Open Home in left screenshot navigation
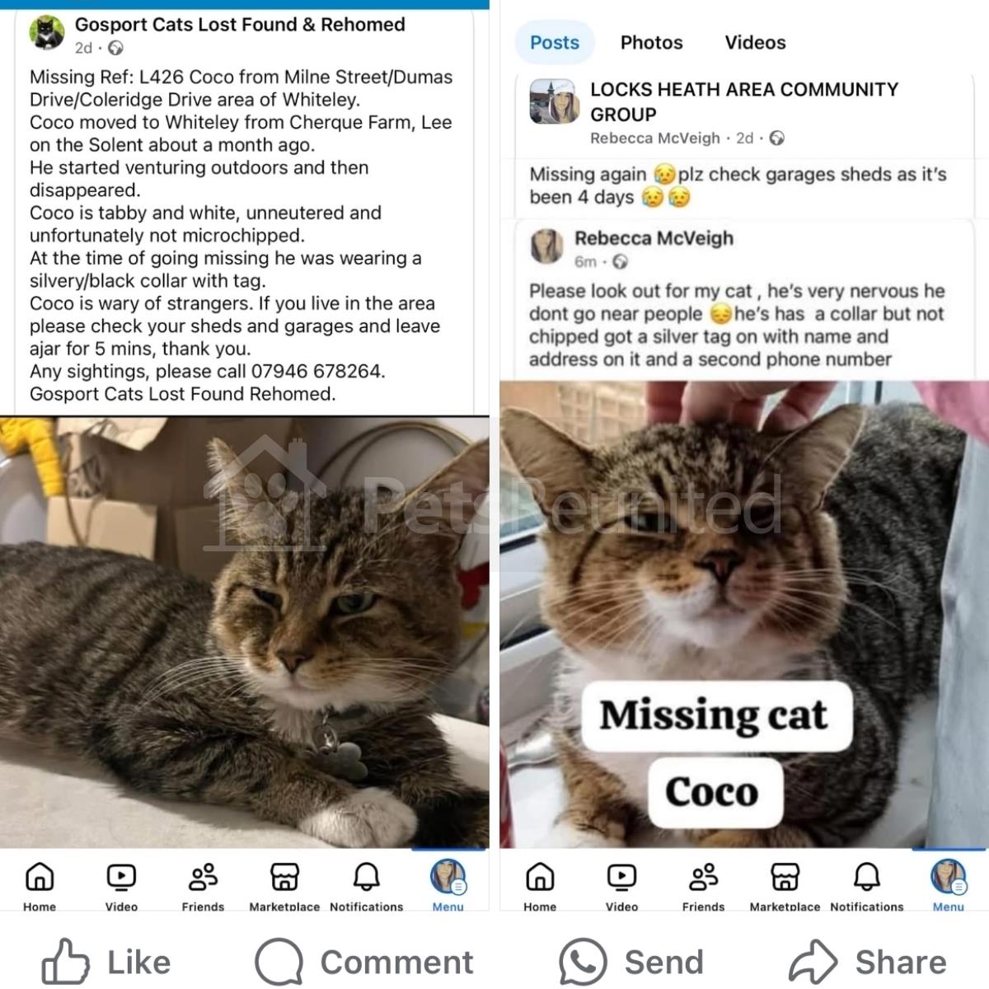Viewport: 989px width, 989px height. (x=40, y=886)
